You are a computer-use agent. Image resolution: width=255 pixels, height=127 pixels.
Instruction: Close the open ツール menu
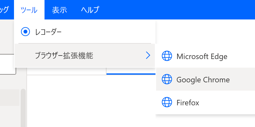pyautogui.click(x=29, y=10)
